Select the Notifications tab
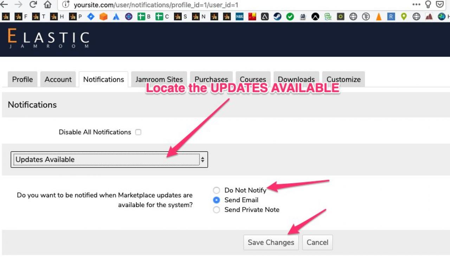This screenshot has height=258, width=450. coord(104,79)
